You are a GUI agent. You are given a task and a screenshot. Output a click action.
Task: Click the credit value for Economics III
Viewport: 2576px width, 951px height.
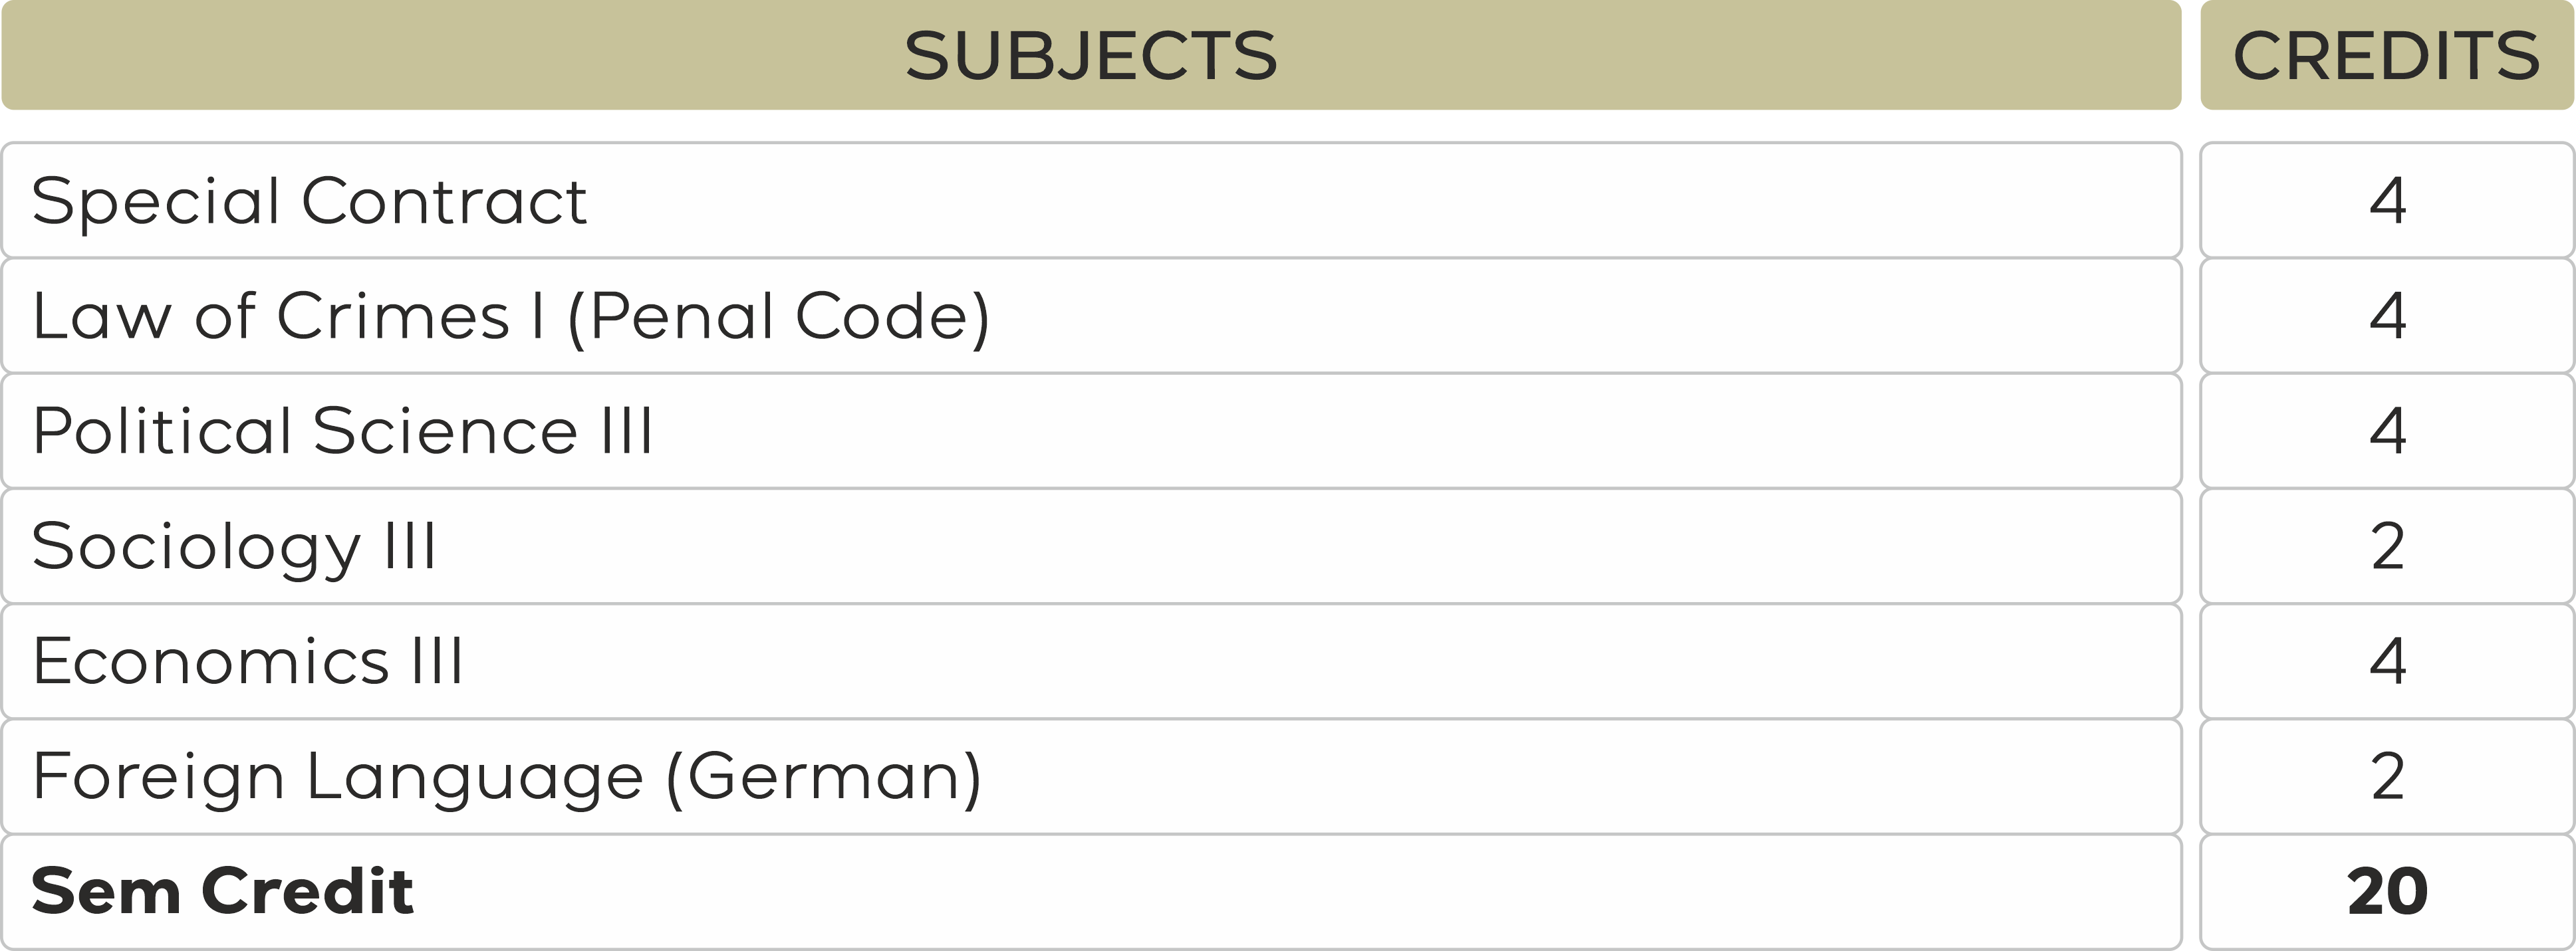point(2387,661)
